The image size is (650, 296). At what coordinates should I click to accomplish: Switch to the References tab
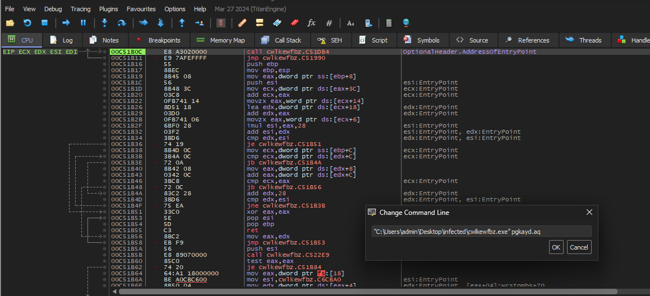(x=527, y=40)
